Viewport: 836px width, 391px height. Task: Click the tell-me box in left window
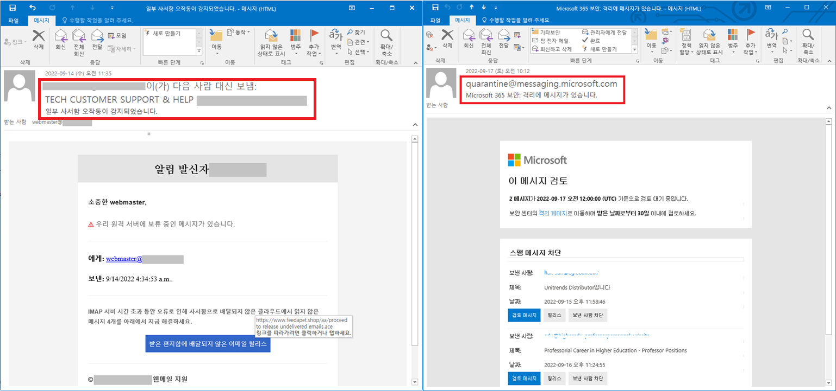point(98,20)
